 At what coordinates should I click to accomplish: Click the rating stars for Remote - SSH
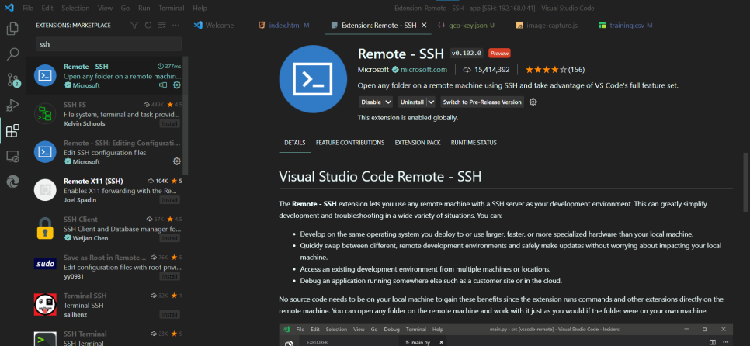[x=546, y=70]
